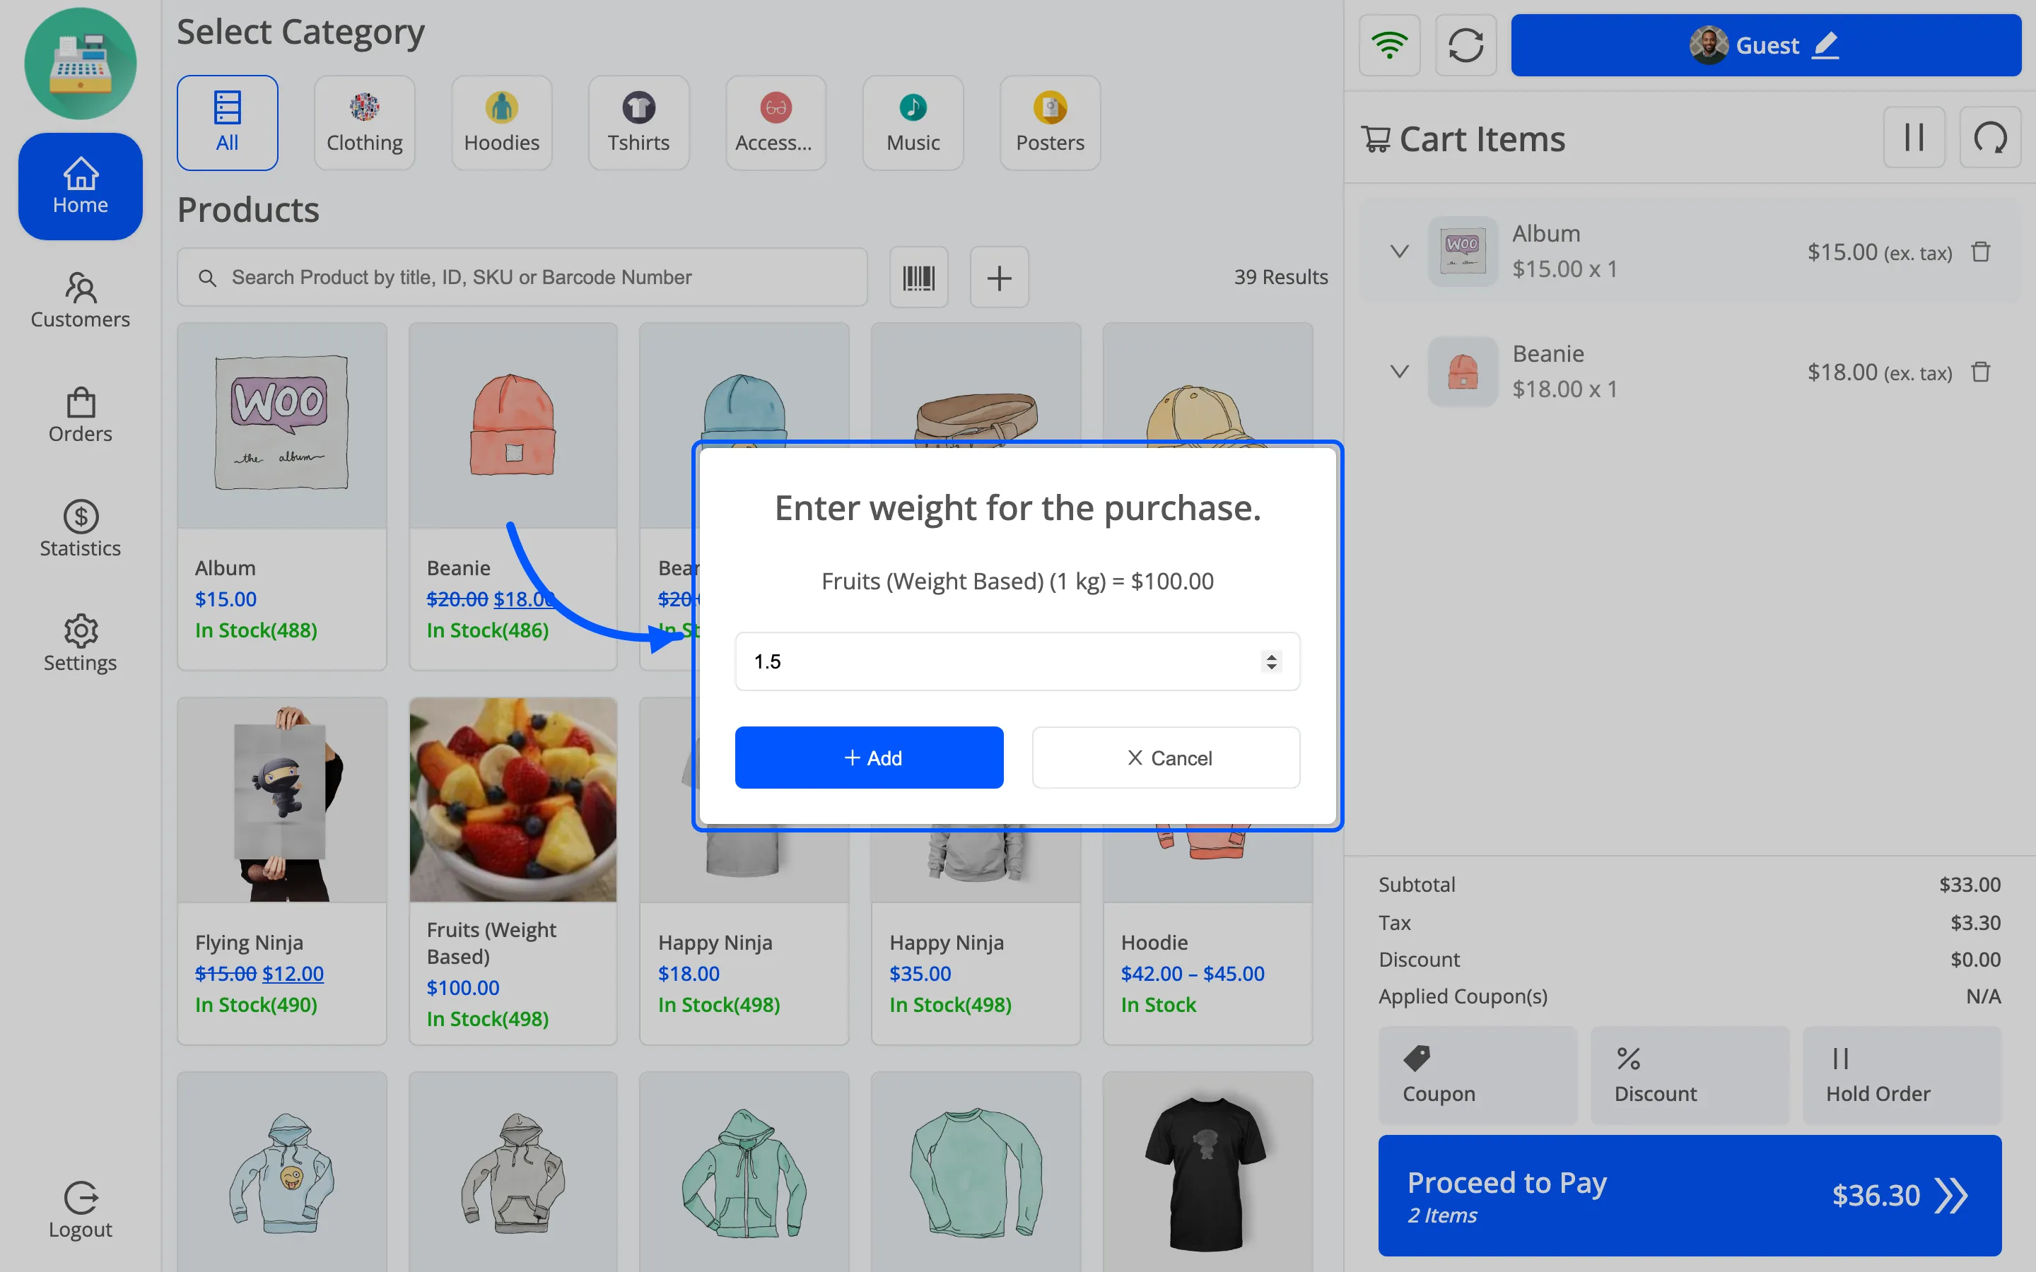Select the Album product card

(282, 496)
